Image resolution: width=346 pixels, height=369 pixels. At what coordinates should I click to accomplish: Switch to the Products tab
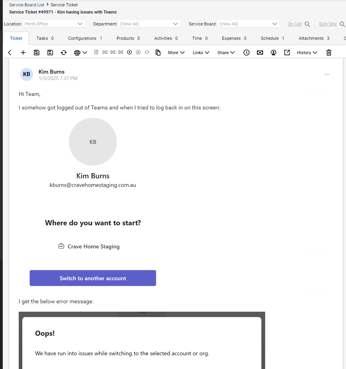pos(128,38)
